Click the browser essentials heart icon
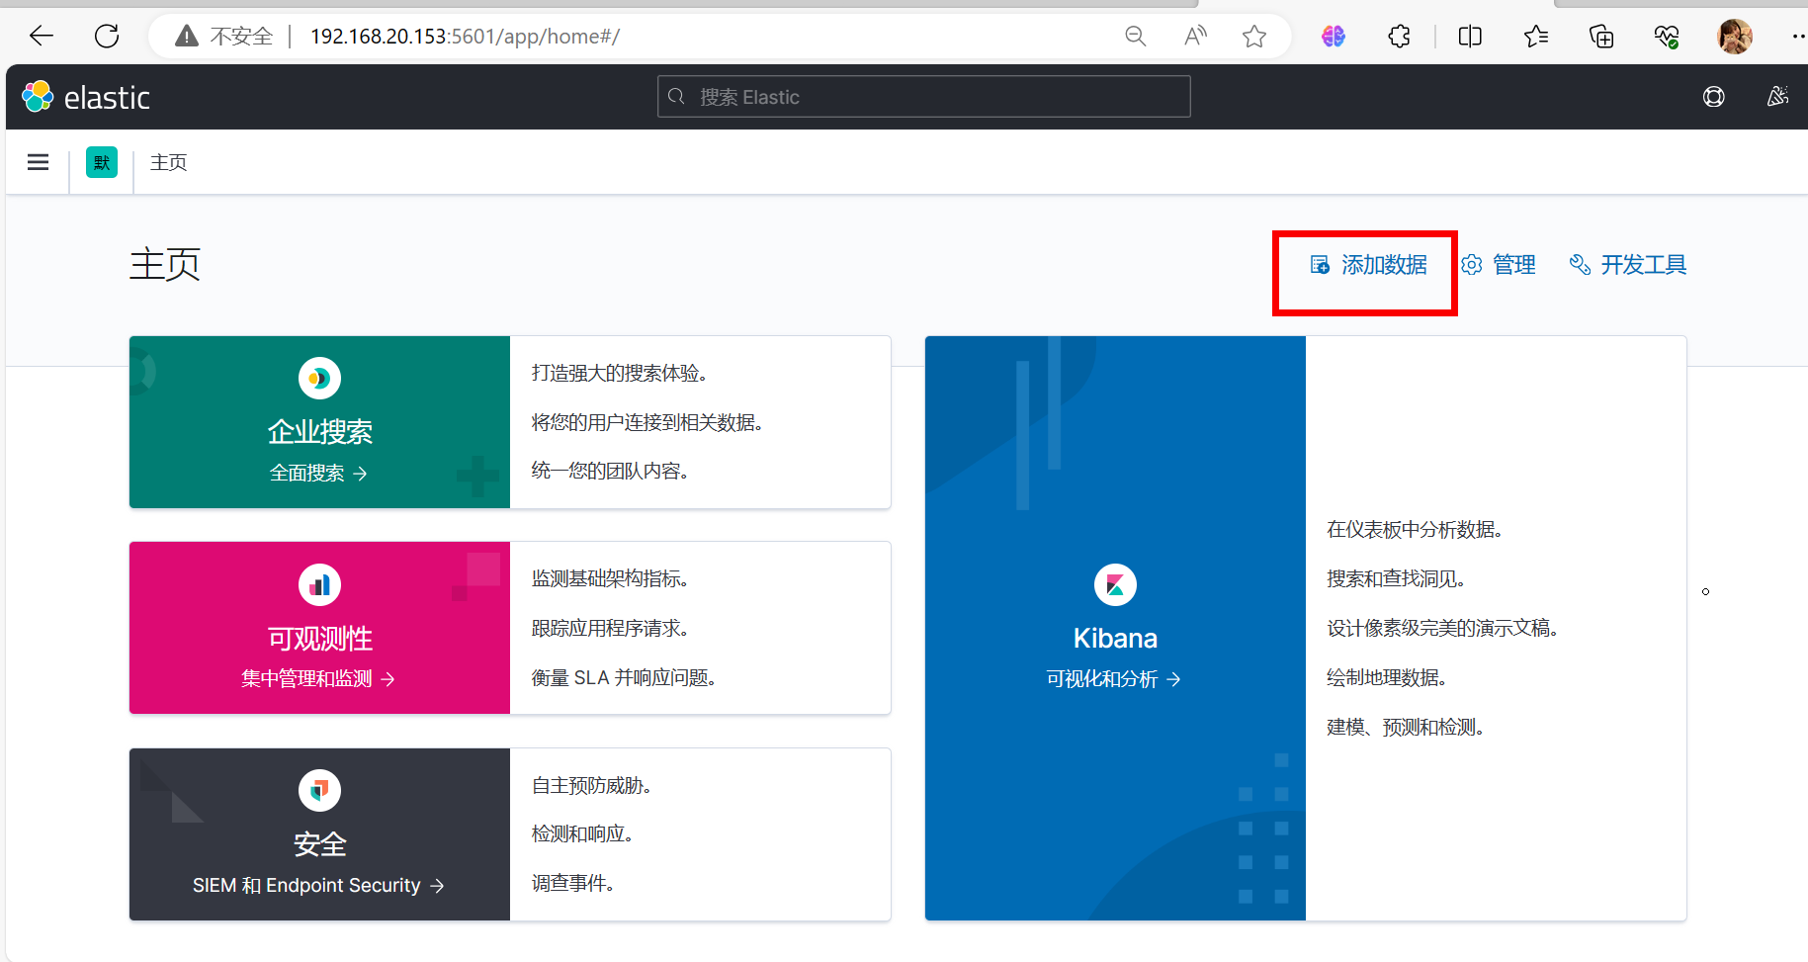Image resolution: width=1808 pixels, height=962 pixels. (x=1667, y=37)
